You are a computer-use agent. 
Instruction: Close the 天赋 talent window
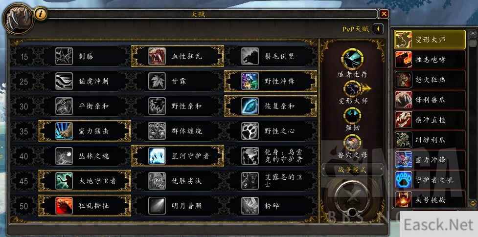[x=384, y=14]
